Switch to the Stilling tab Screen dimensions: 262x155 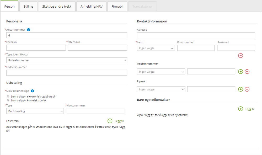[28, 7]
